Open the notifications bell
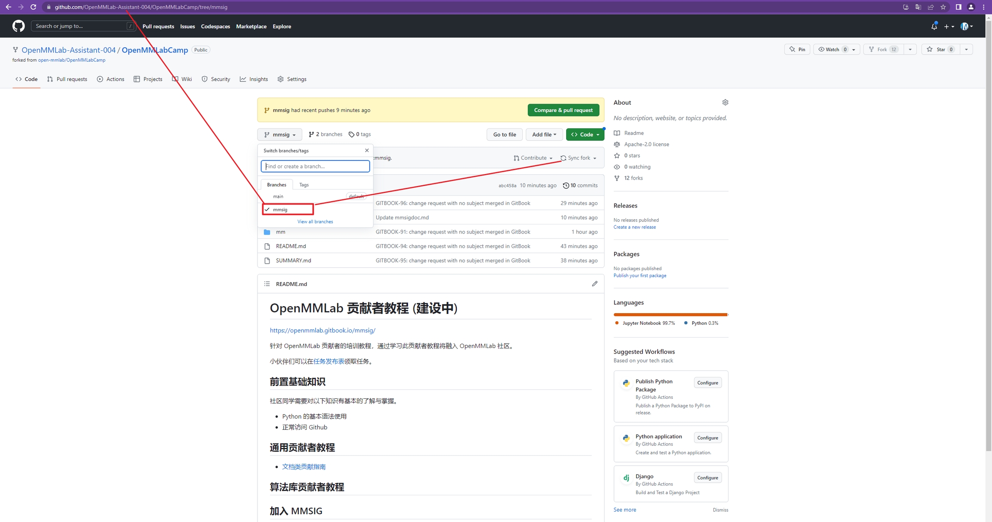This screenshot has width=992, height=522. point(933,26)
